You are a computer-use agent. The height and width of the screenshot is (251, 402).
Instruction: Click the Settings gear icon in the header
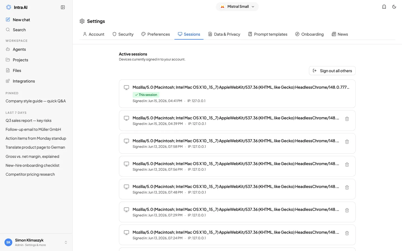82,21
